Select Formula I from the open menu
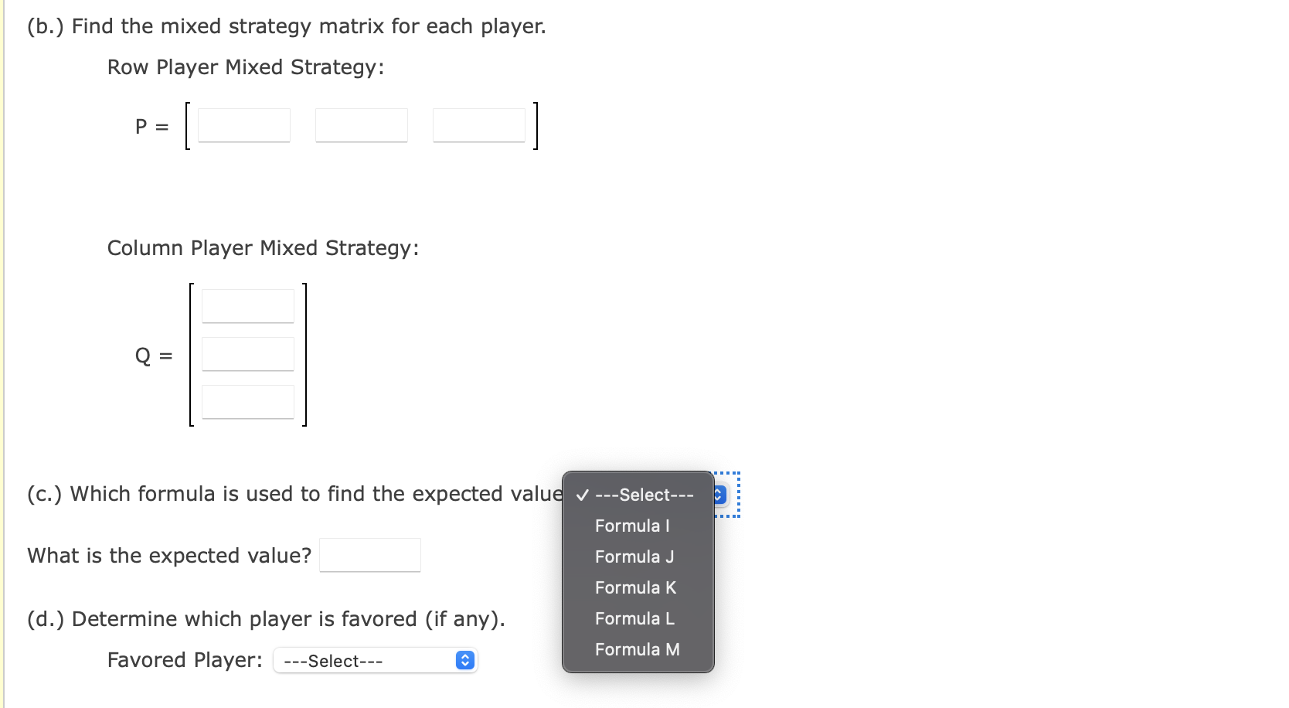 coord(632,526)
